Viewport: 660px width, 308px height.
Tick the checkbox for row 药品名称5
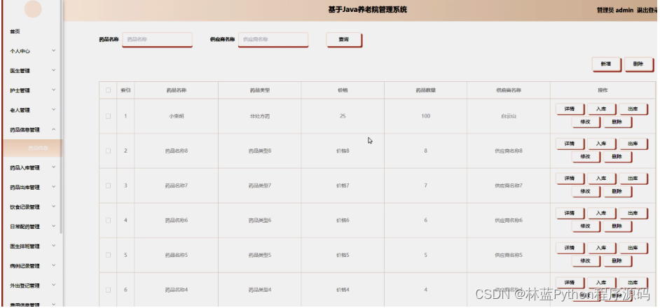point(108,255)
